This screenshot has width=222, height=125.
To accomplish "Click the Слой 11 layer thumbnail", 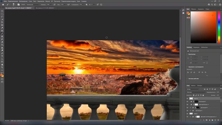I will 191,99.
